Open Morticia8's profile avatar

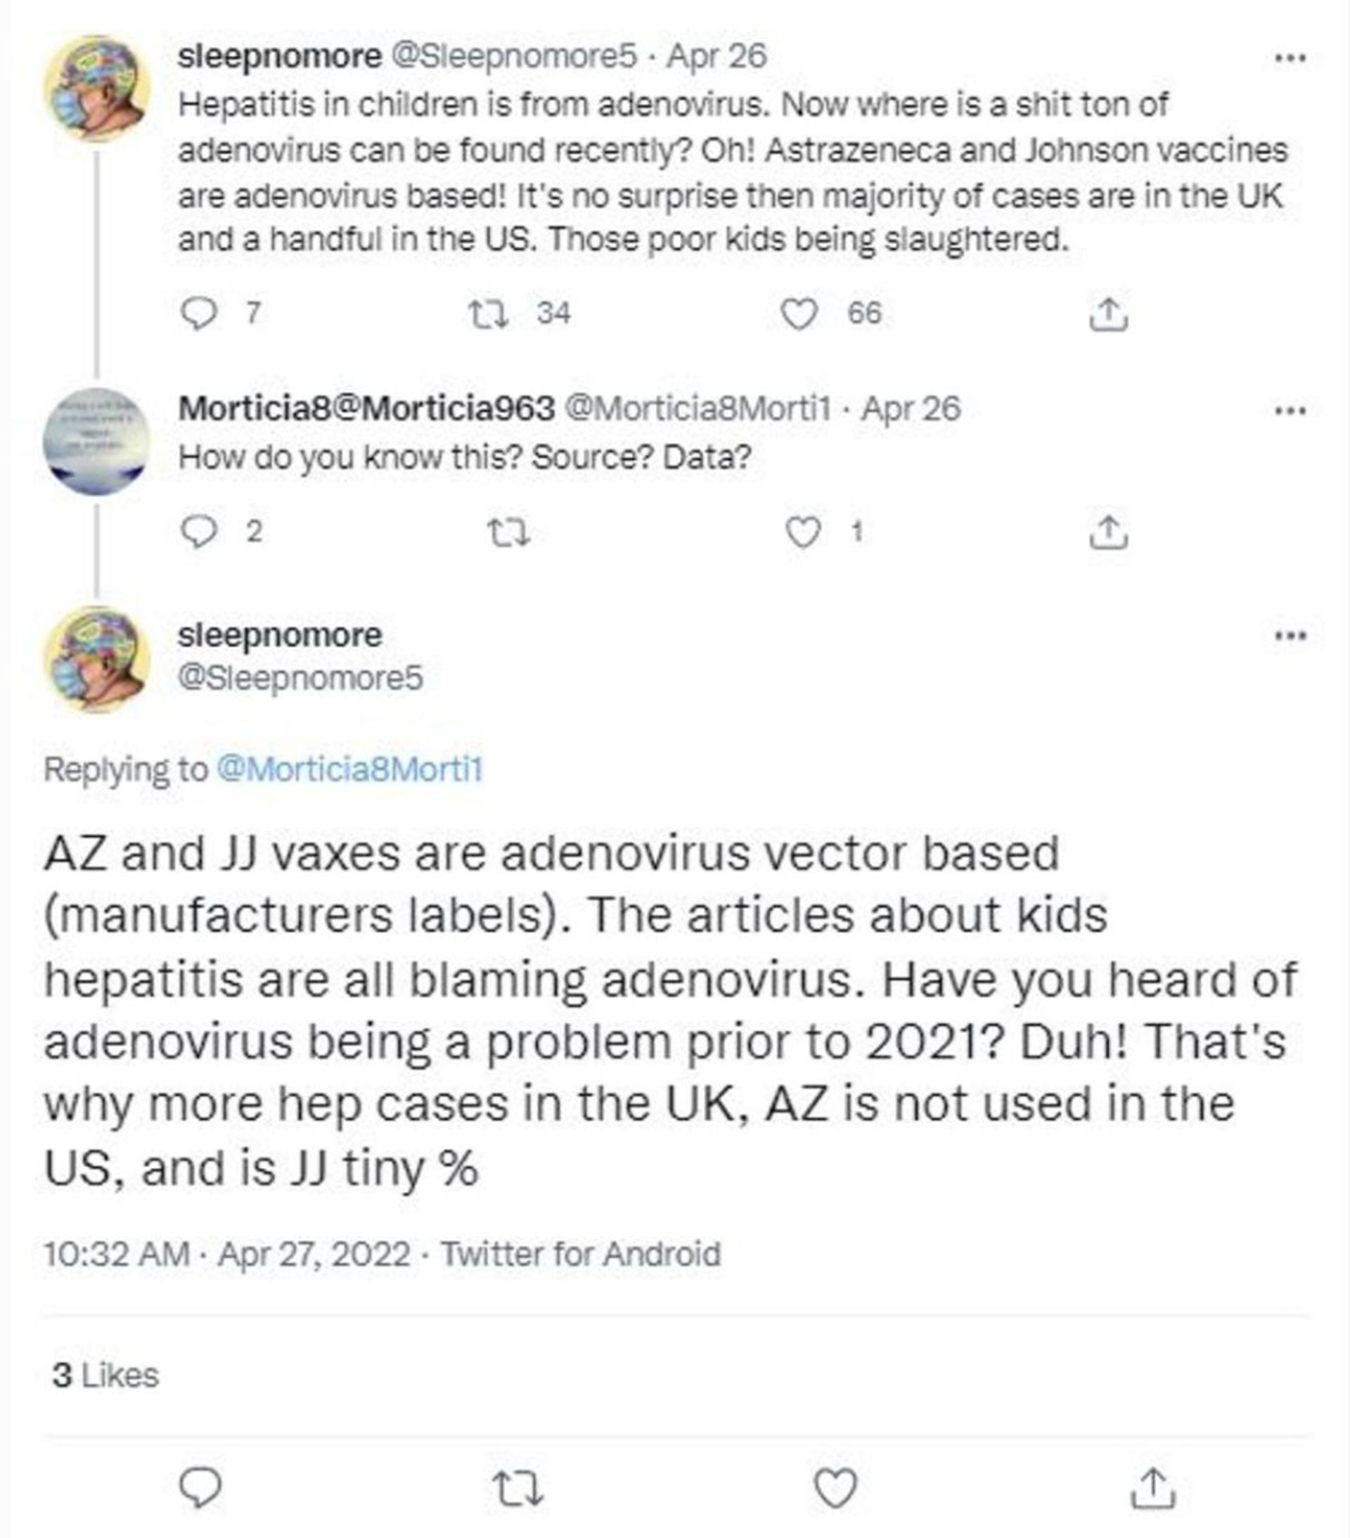(x=96, y=441)
